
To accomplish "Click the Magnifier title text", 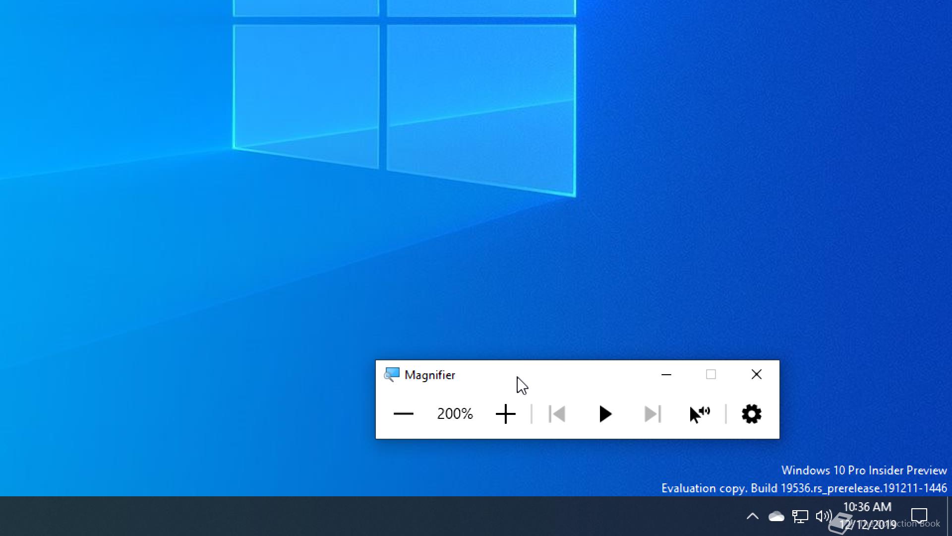I will [x=430, y=375].
